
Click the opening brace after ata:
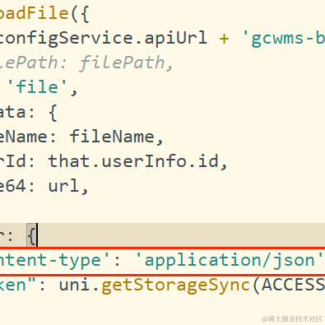(x=53, y=113)
